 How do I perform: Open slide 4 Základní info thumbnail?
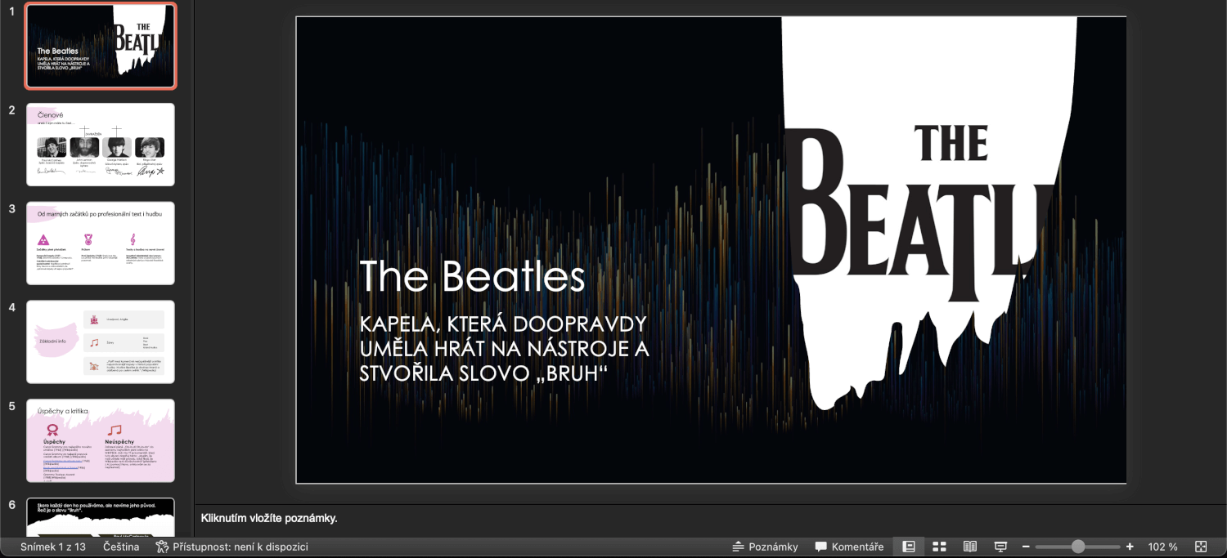coord(101,341)
